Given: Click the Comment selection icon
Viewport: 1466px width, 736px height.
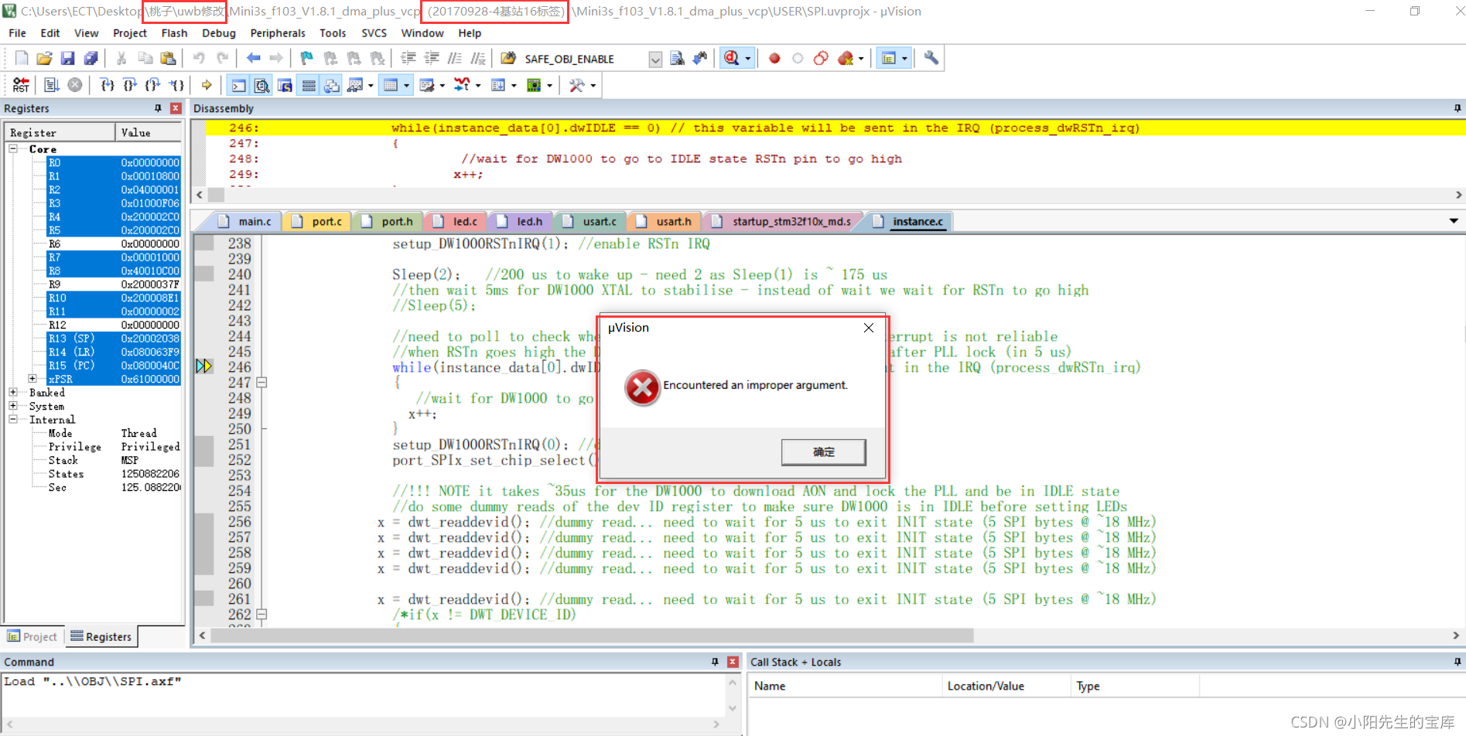Looking at the screenshot, I should 455,58.
